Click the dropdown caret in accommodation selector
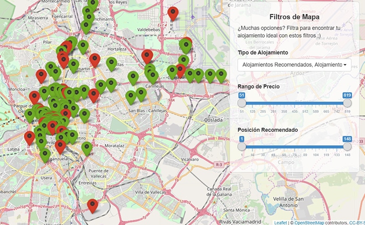365x225 pixels. (345, 65)
